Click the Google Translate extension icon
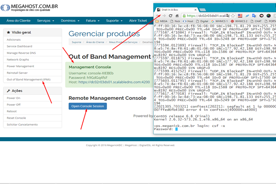Image resolution: width=276 pixels, height=184 pixels. [x=254, y=16]
